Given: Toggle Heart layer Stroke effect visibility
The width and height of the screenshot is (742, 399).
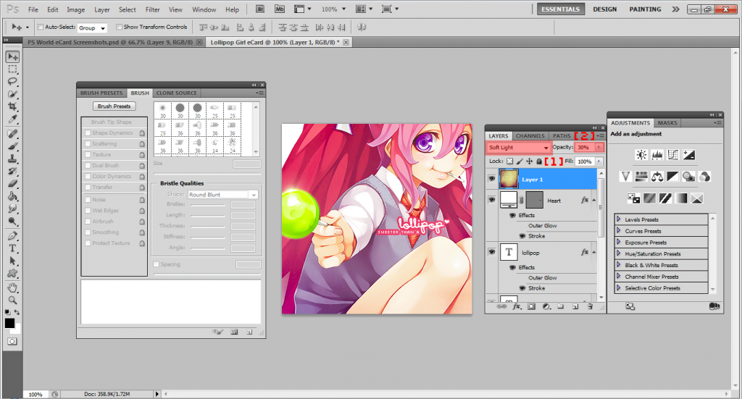Looking at the screenshot, I should point(522,236).
